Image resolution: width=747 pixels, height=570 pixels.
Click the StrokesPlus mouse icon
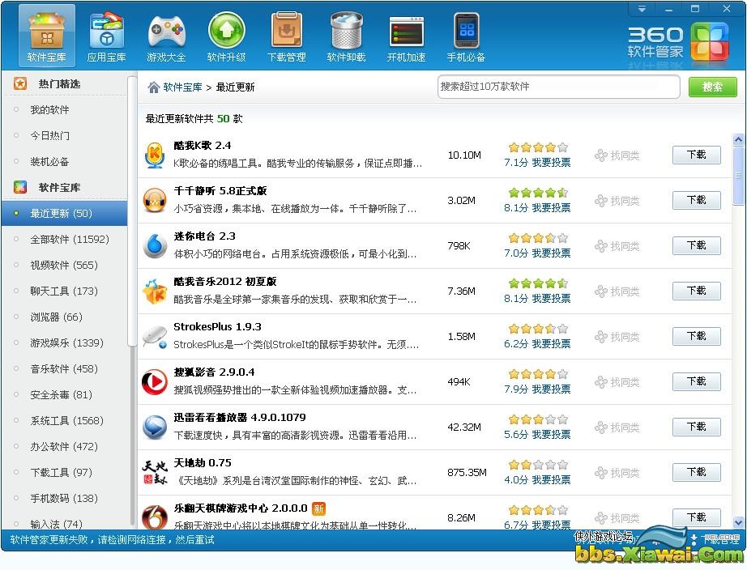point(155,337)
